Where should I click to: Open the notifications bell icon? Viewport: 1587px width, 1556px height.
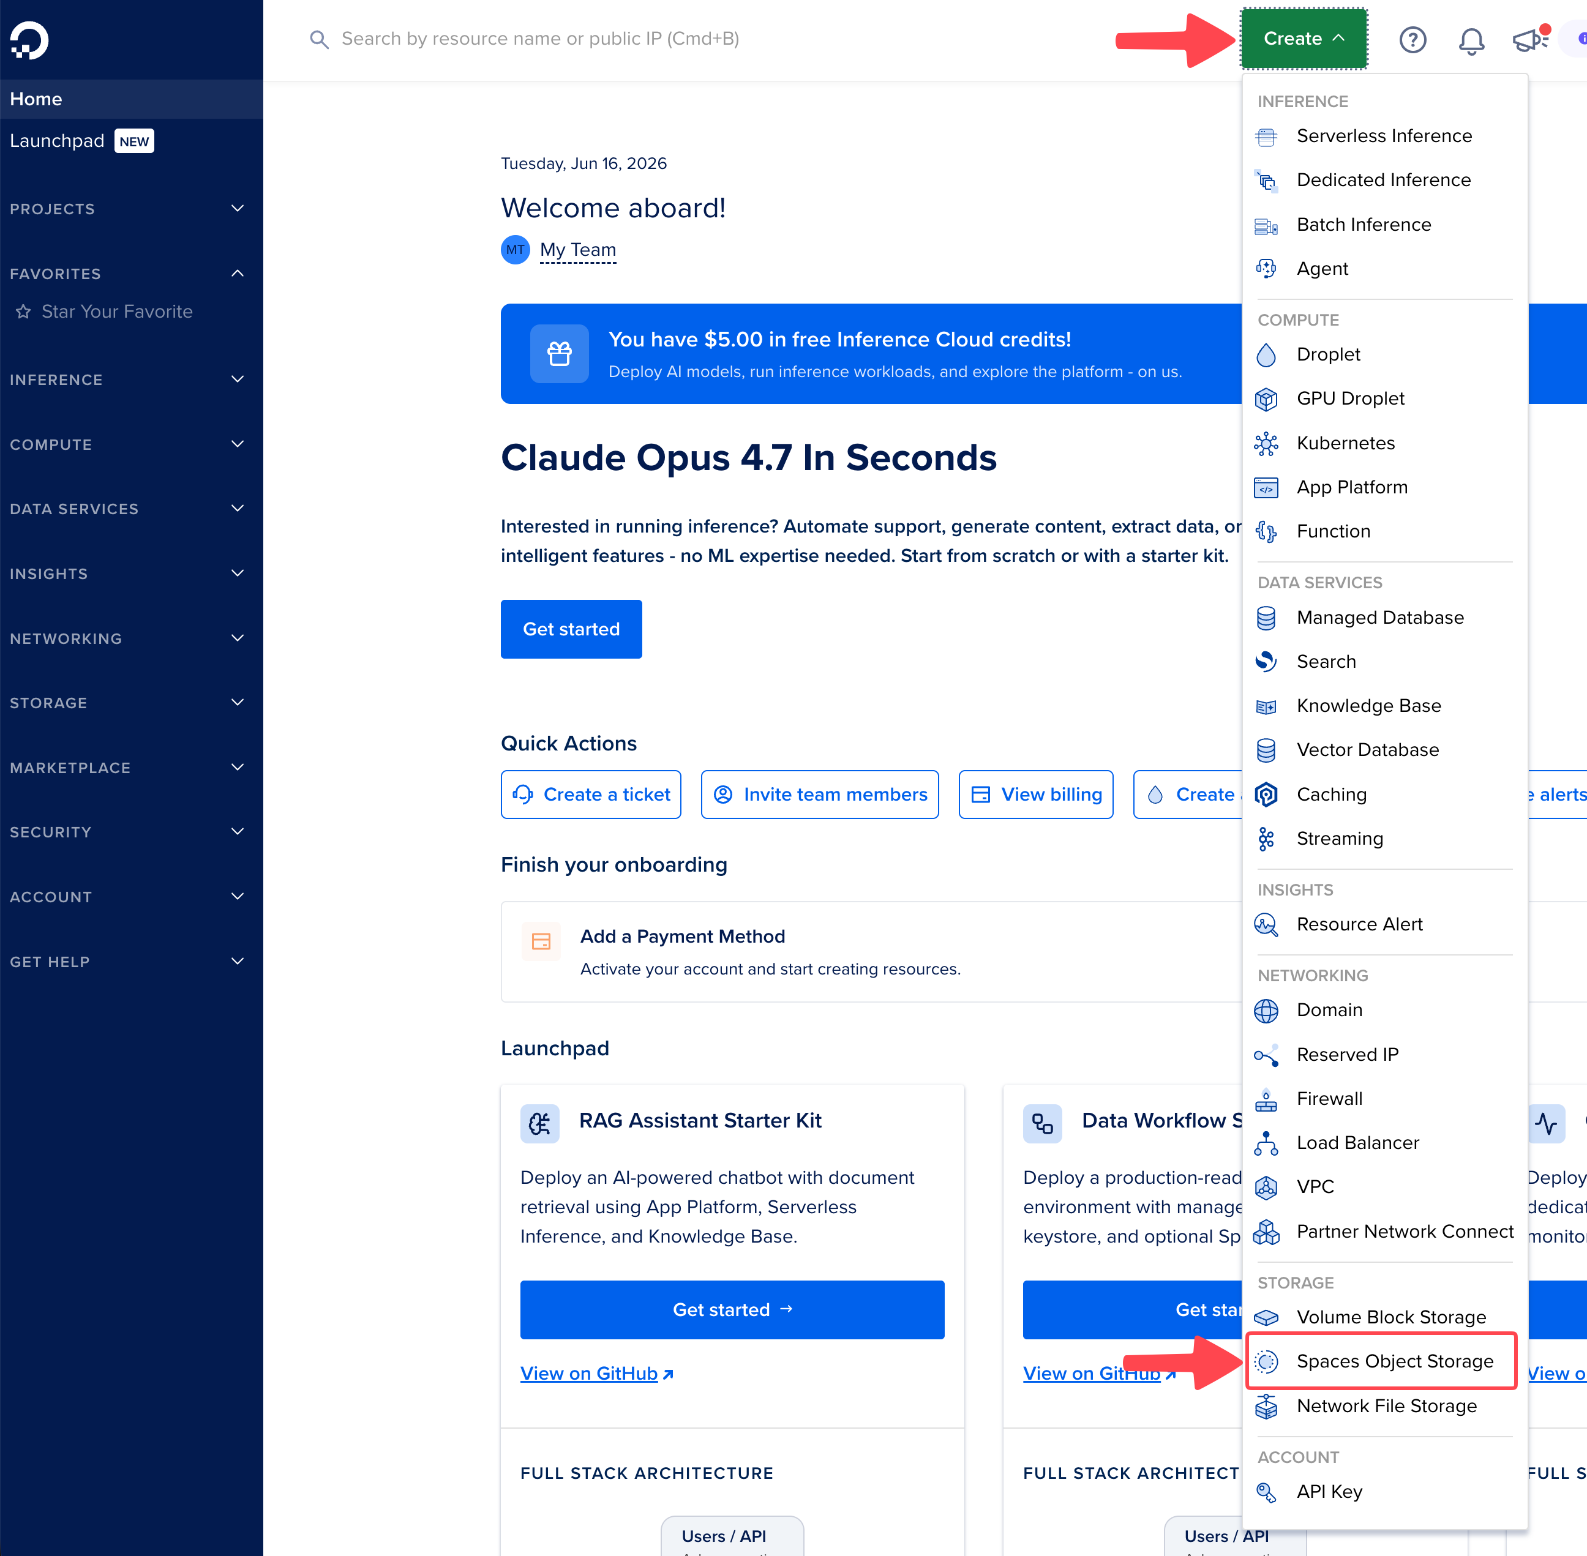(1472, 40)
